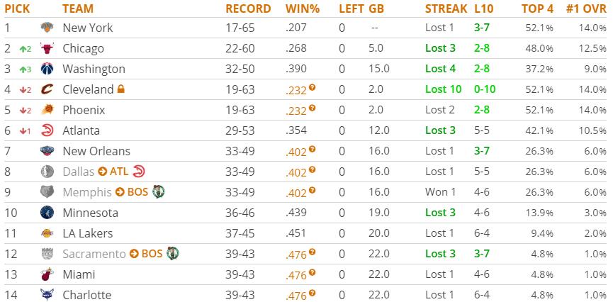Image resolution: width=613 pixels, height=302 pixels.
Task: Click the BOS link in Sacramento row
Action: pyautogui.click(x=152, y=254)
